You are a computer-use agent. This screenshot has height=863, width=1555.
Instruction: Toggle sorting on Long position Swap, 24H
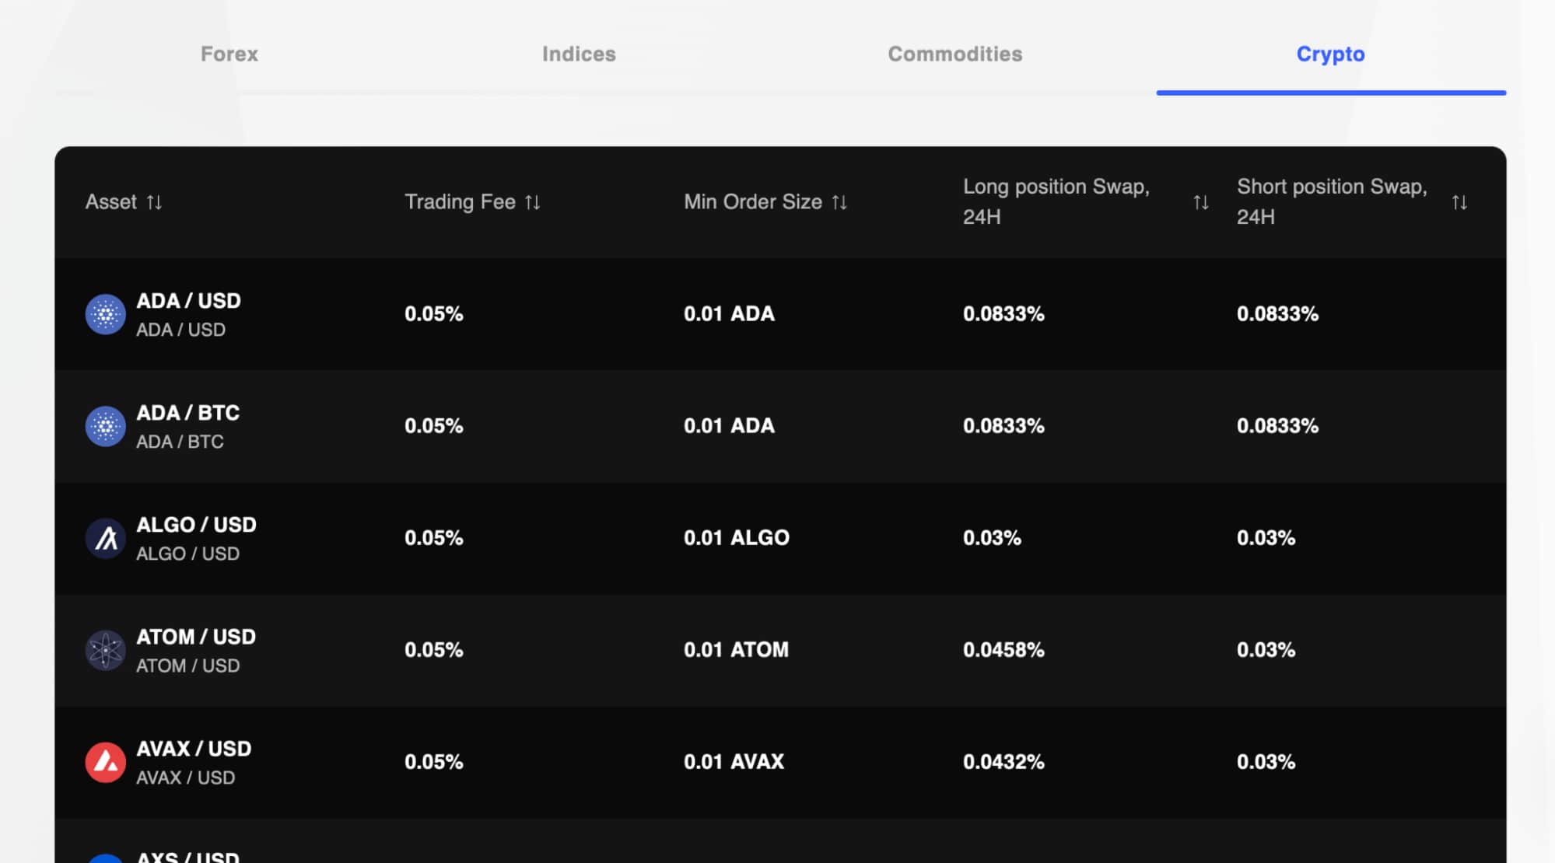[x=1200, y=202]
